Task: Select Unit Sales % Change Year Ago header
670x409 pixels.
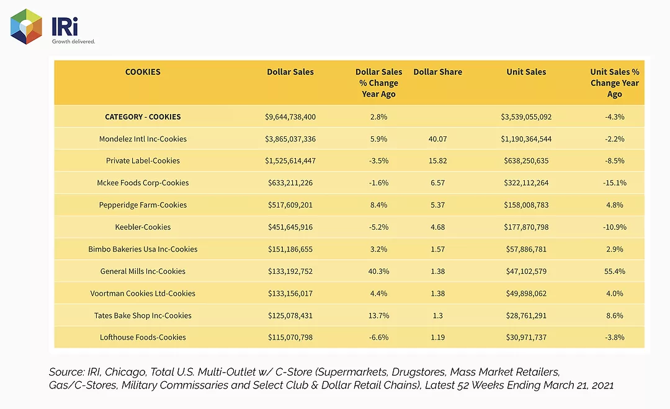Action: tap(614, 83)
